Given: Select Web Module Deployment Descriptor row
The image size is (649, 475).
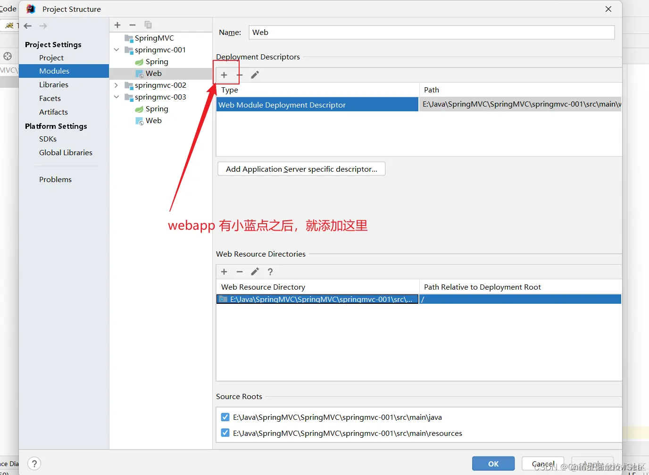Looking at the screenshot, I should 317,105.
